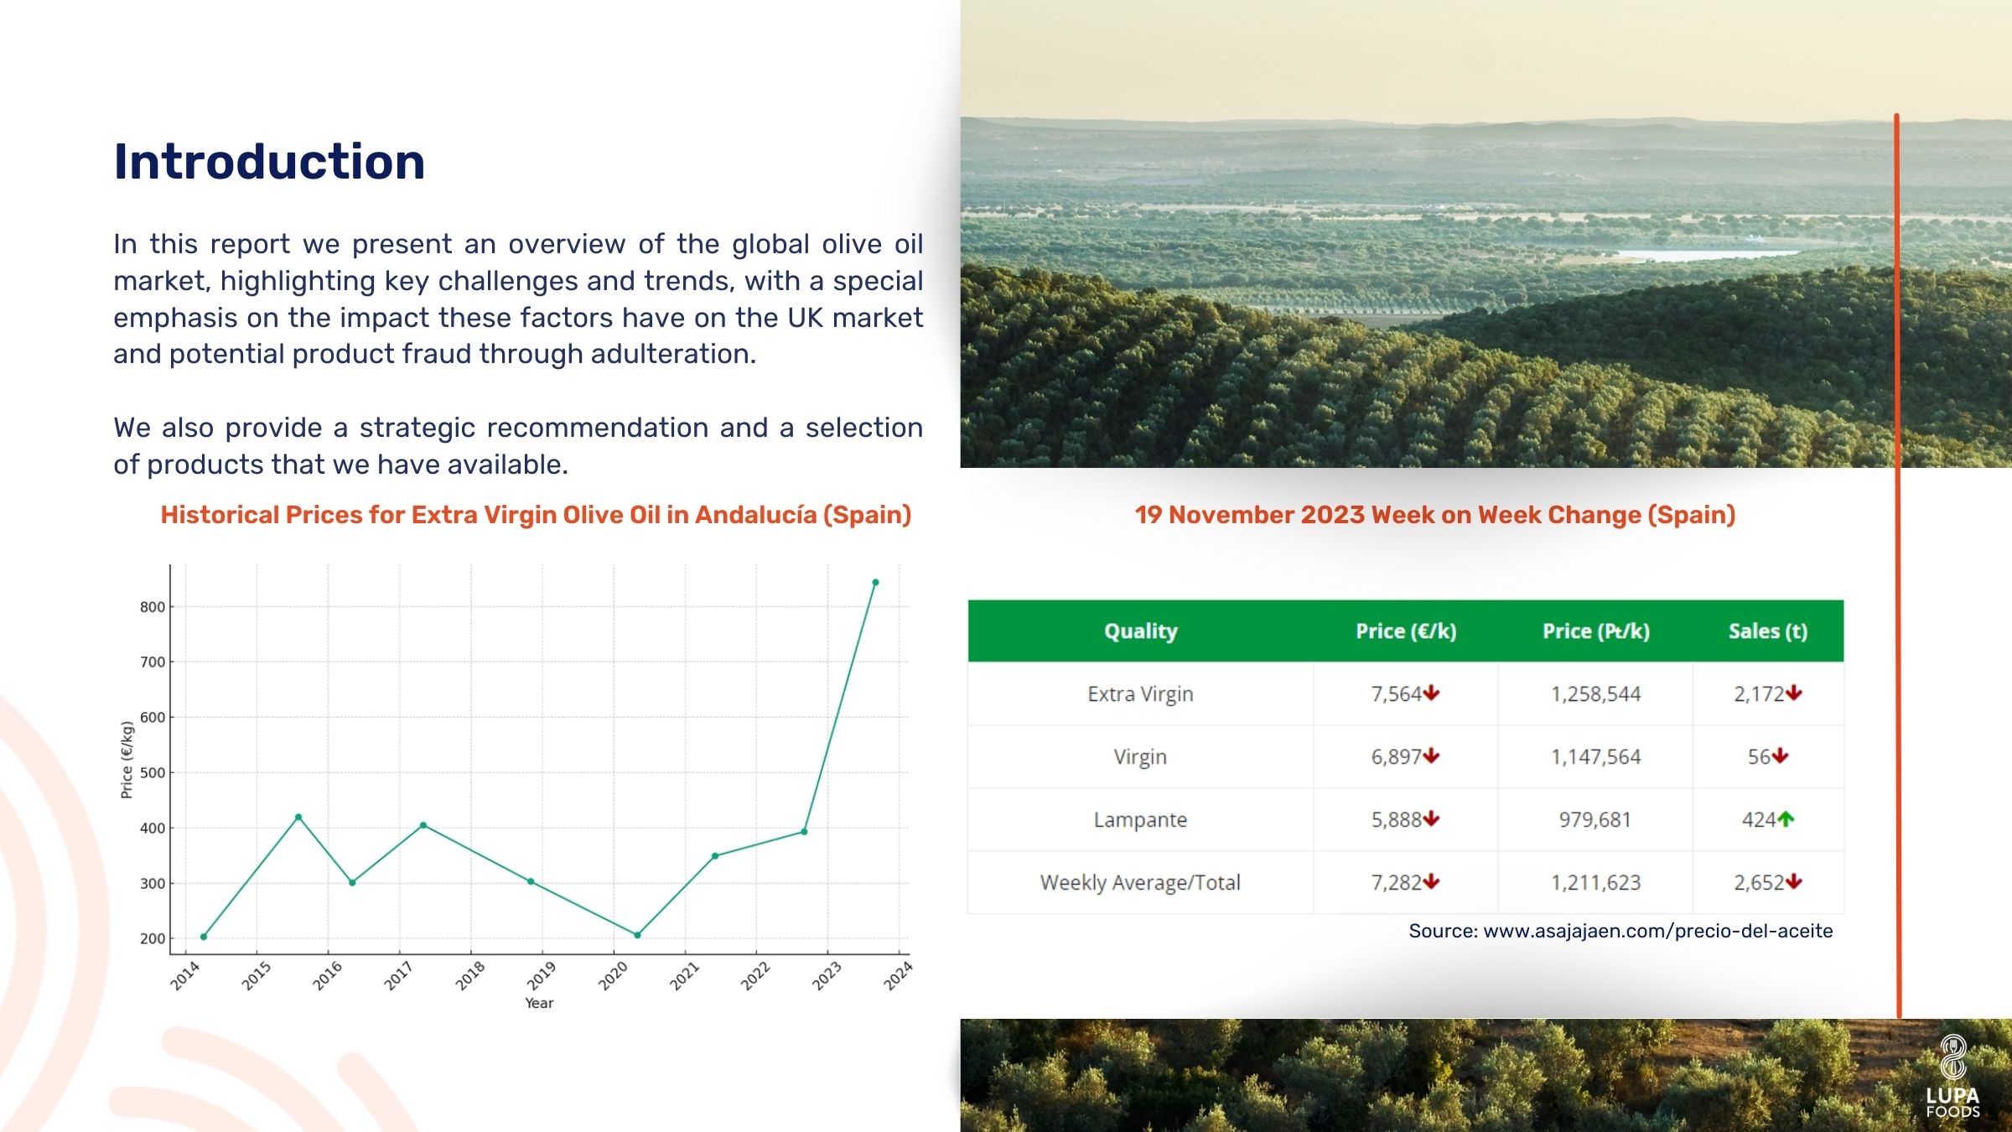Select the Price (Pt/k) column header
Viewport: 2012px width, 1132px height.
coord(1595,631)
